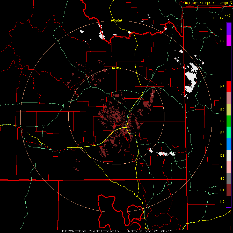The image size is (233, 233).
Task: Click the large white dry snow echo
Action: click(191, 79)
